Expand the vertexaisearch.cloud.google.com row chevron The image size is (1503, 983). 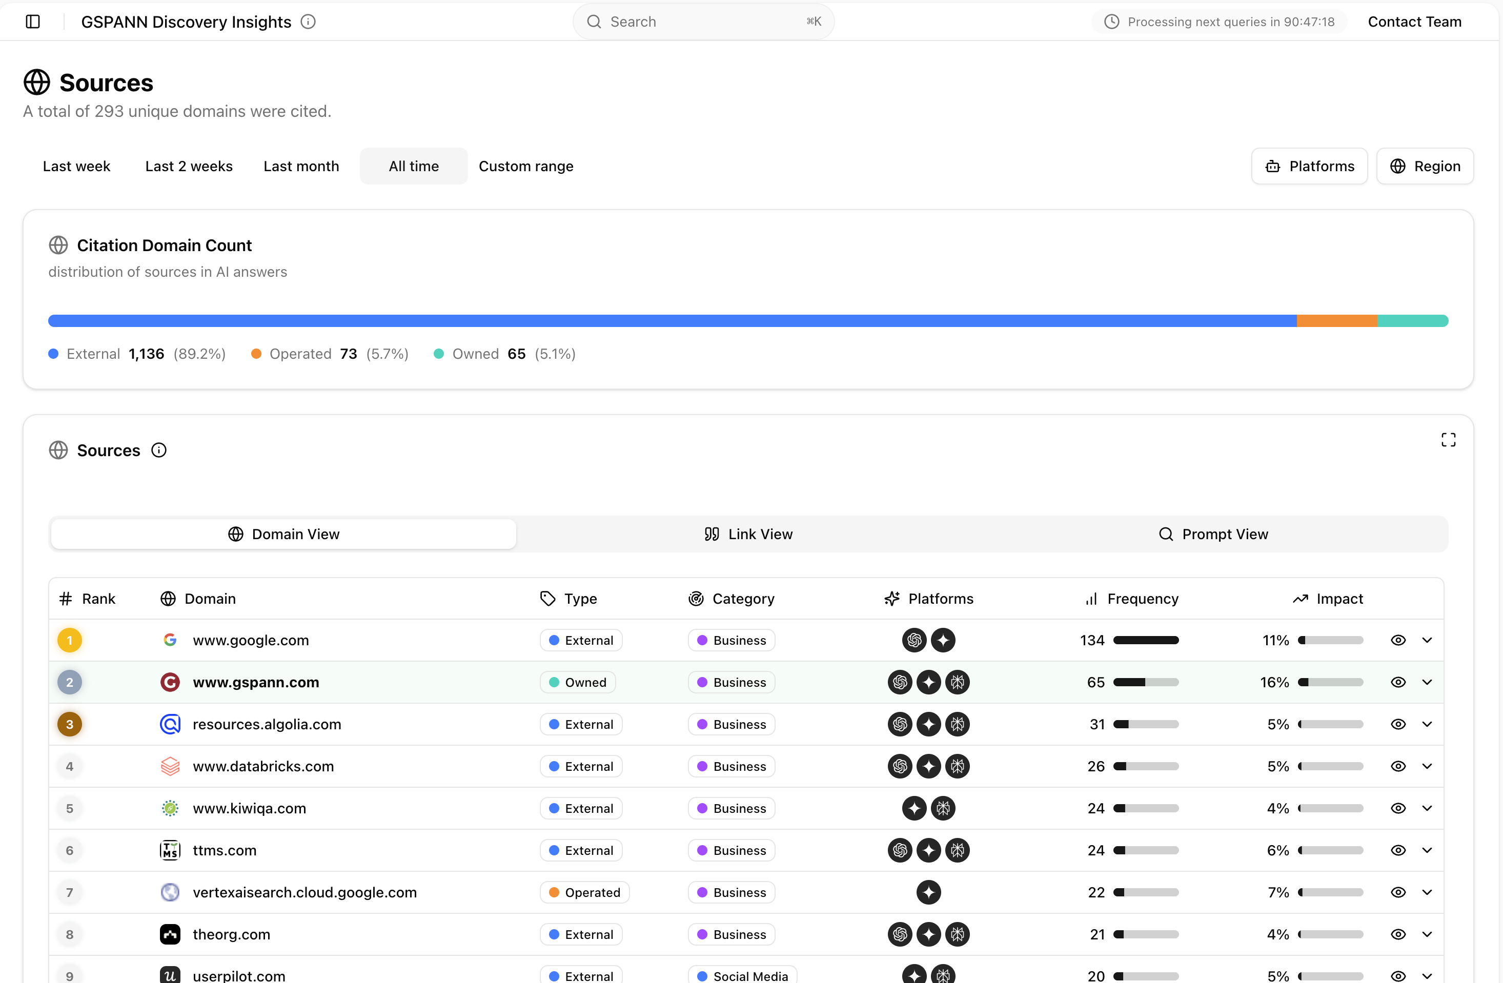[x=1427, y=892]
